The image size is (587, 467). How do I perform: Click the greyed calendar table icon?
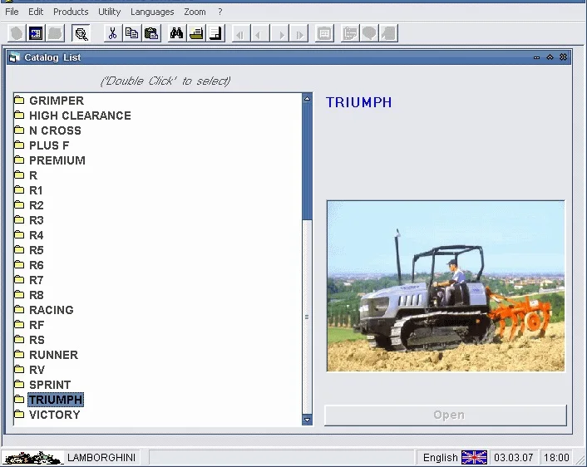pos(324,34)
